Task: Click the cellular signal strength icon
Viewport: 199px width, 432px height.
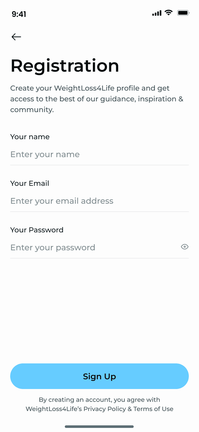Action: pyautogui.click(x=157, y=13)
